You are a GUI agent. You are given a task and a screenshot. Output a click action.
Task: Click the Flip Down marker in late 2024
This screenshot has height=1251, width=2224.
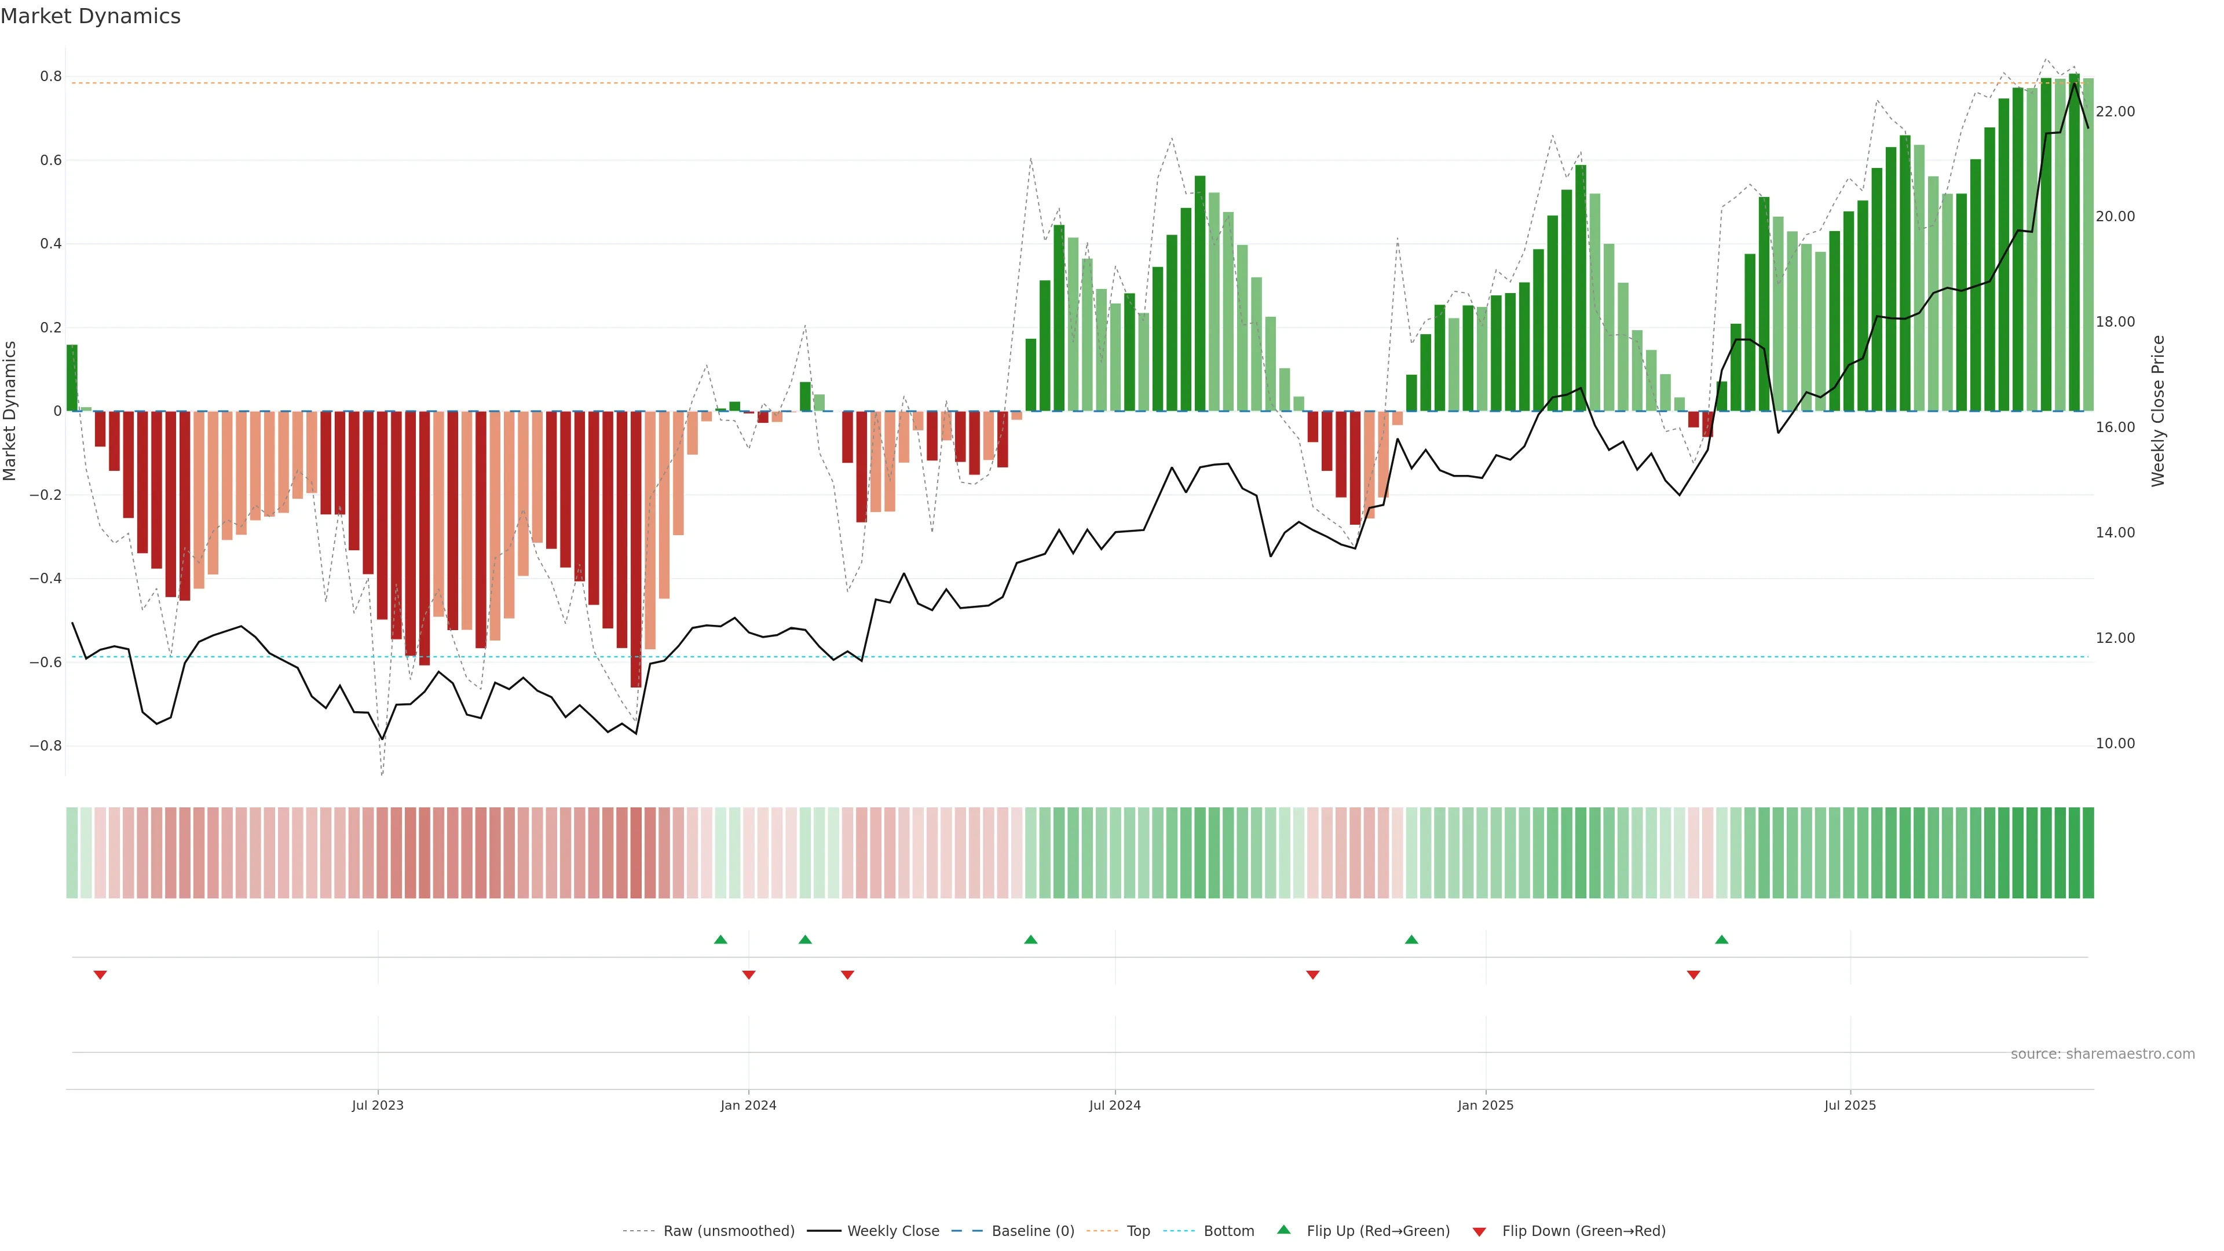click(1312, 975)
